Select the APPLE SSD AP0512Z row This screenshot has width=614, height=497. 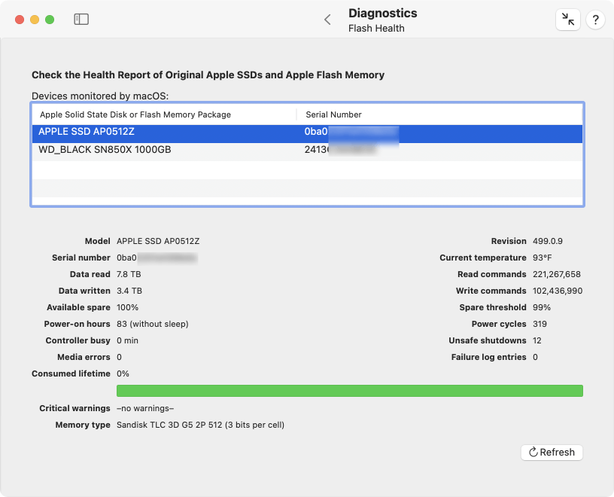click(x=307, y=133)
